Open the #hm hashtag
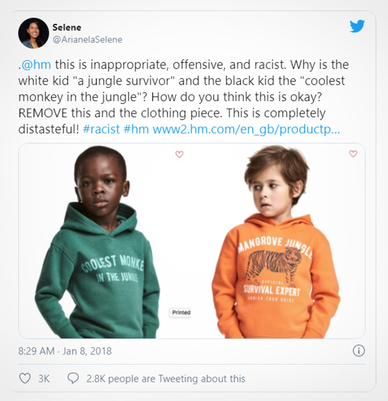This screenshot has width=388, height=401. pyautogui.click(x=136, y=129)
